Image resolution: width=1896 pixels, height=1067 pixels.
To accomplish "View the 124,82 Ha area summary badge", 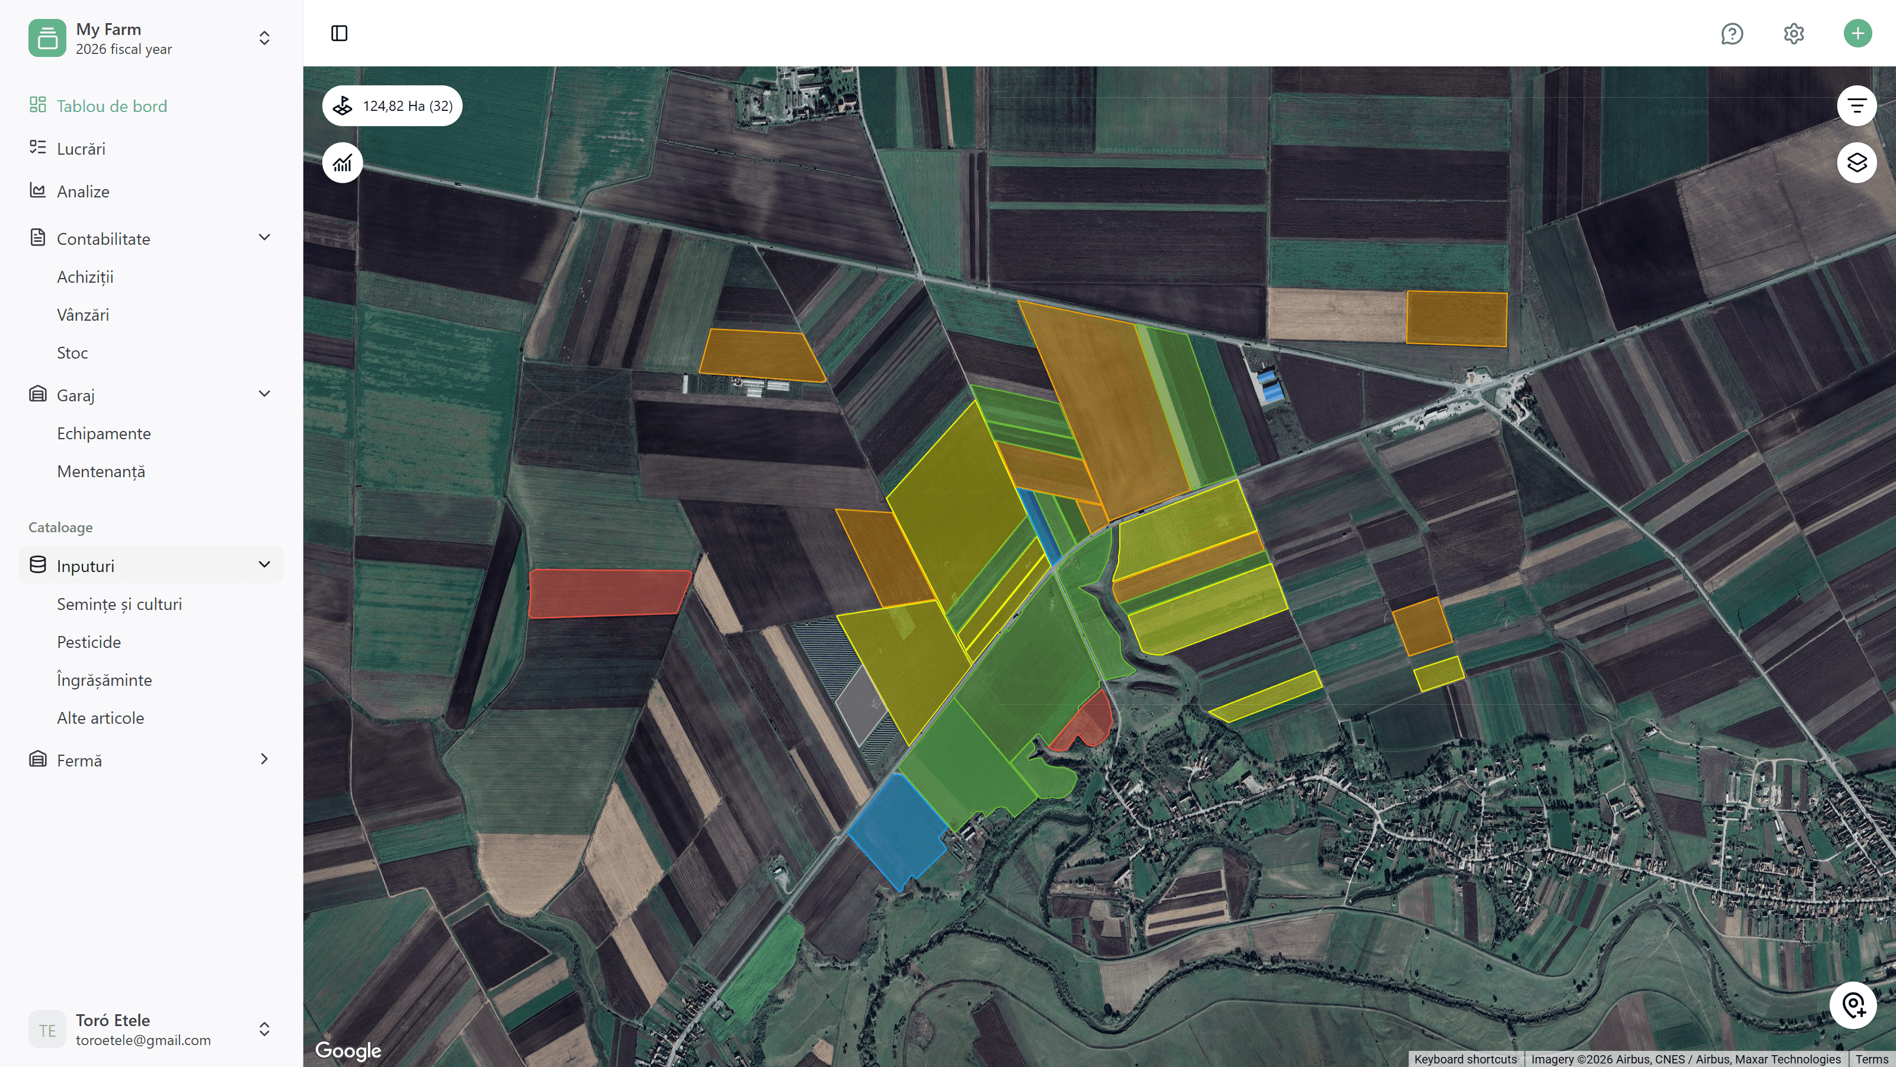I will 392,106.
